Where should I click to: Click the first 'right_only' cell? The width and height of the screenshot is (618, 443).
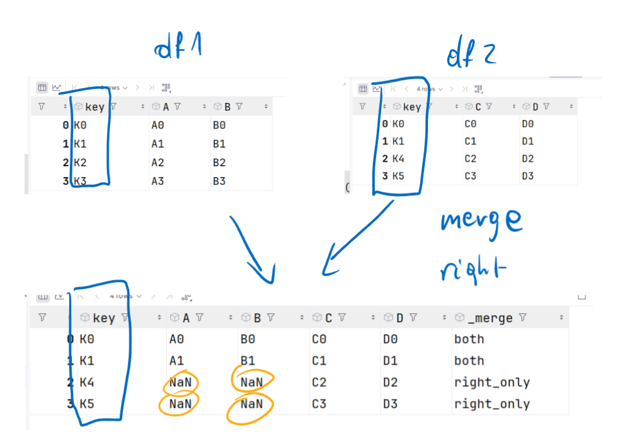pos(491,382)
